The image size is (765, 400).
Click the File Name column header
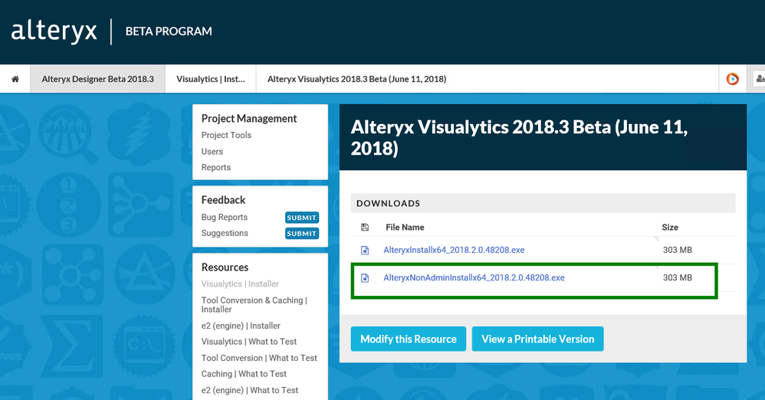click(x=405, y=228)
